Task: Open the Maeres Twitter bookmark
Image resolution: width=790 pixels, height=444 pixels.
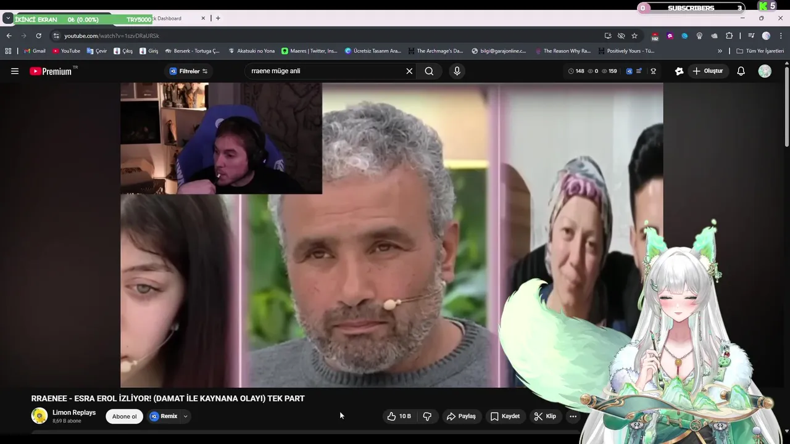Action: coord(309,51)
